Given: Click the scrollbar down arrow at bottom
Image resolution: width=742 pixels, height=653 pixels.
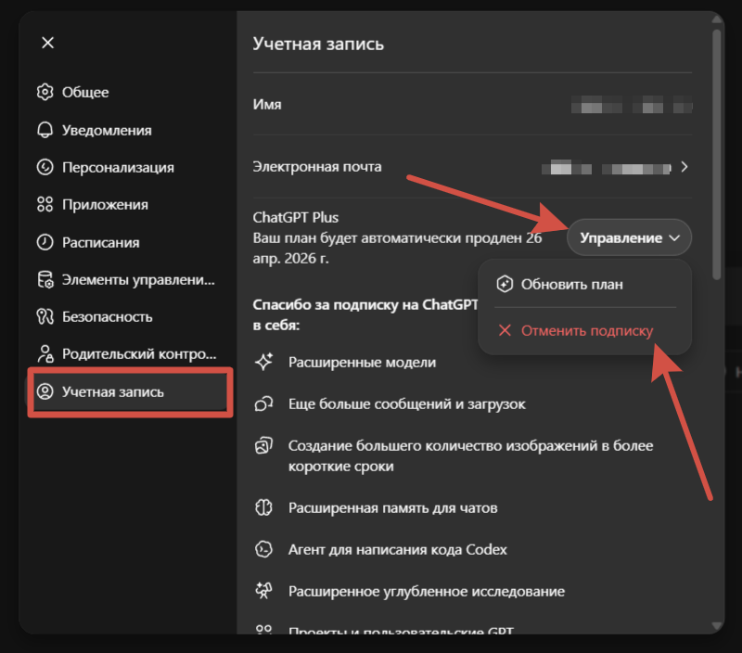Looking at the screenshot, I should click(x=717, y=626).
